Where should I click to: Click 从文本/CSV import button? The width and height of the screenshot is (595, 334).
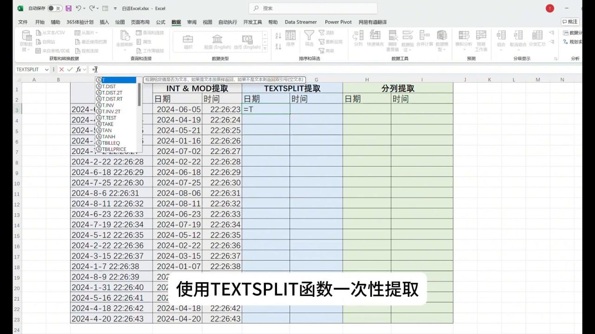pos(50,33)
